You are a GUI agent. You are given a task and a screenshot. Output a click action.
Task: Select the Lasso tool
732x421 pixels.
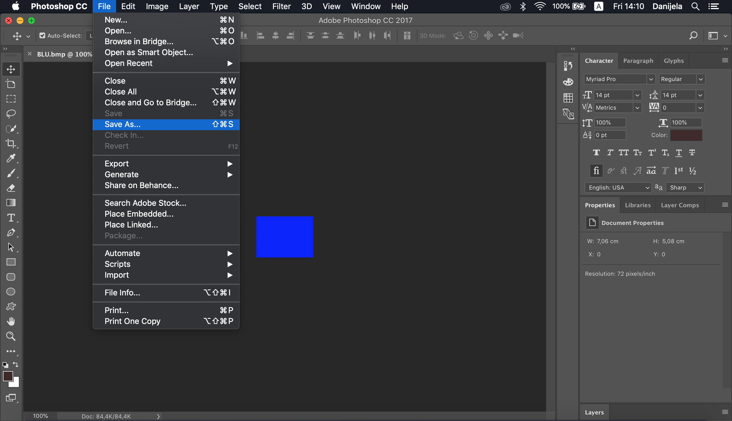[x=11, y=114]
